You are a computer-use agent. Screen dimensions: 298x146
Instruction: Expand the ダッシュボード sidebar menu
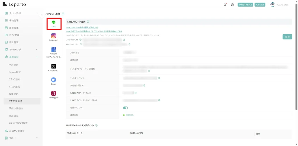pos(37,13)
